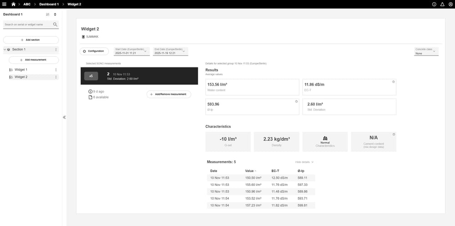Navigate to Dashboard 1 breadcrumb
Screen dimensions: 455x226
(49, 4)
